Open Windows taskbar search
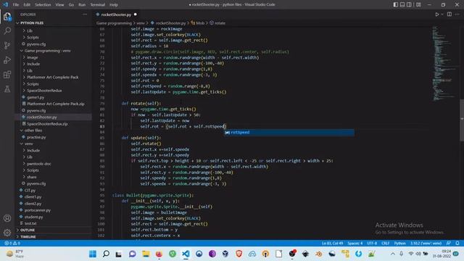Viewport: 464px width, 261px height. [x=106, y=254]
